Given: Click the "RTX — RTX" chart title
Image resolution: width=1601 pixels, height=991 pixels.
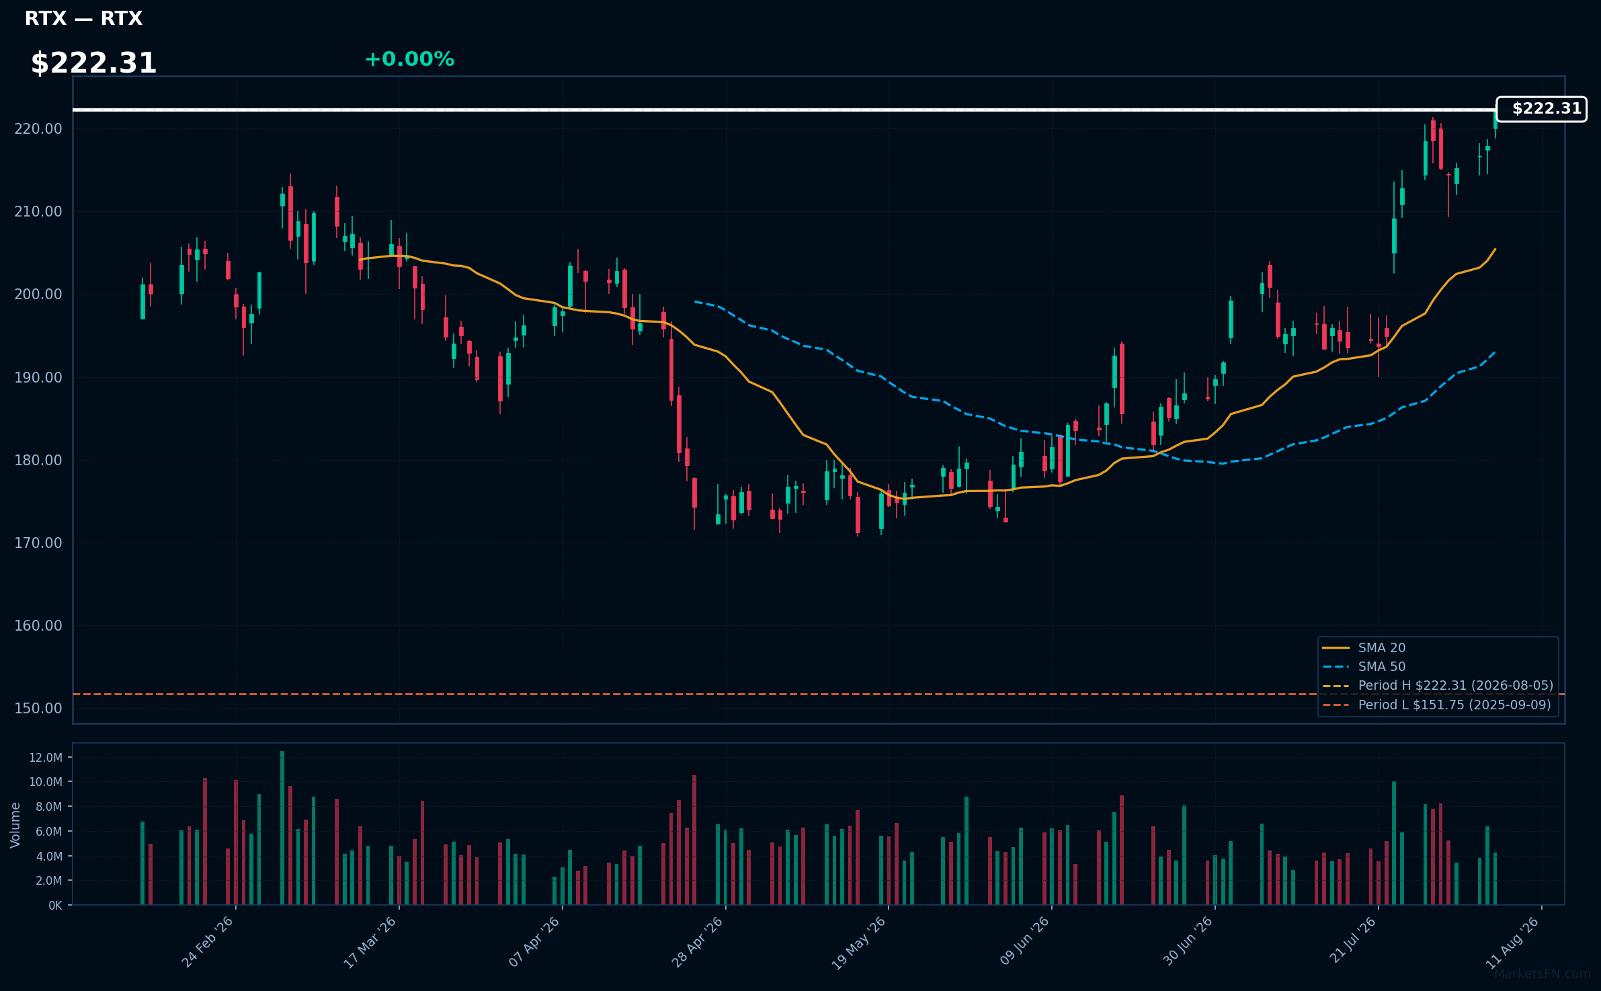Looking at the screenshot, I should [x=83, y=18].
